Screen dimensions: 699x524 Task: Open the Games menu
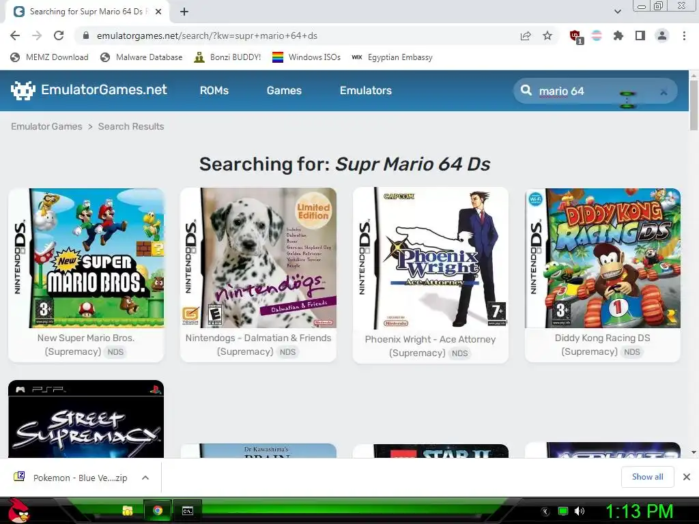284,91
